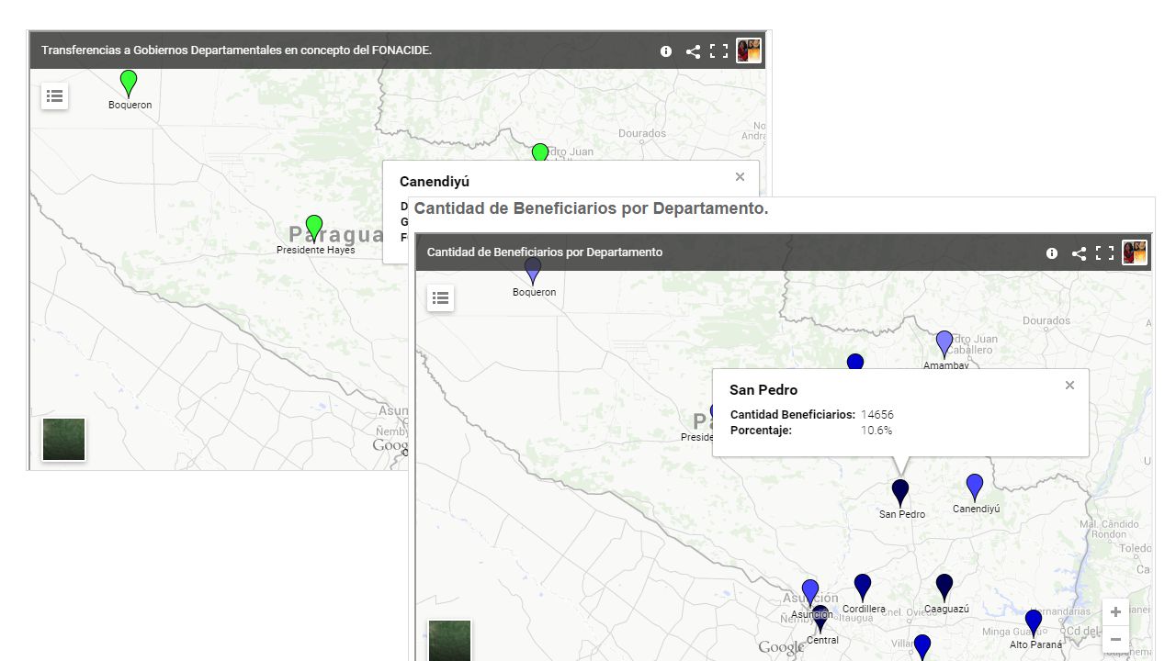Select the Caaguazú map pin
The image size is (1176, 661).
944,588
